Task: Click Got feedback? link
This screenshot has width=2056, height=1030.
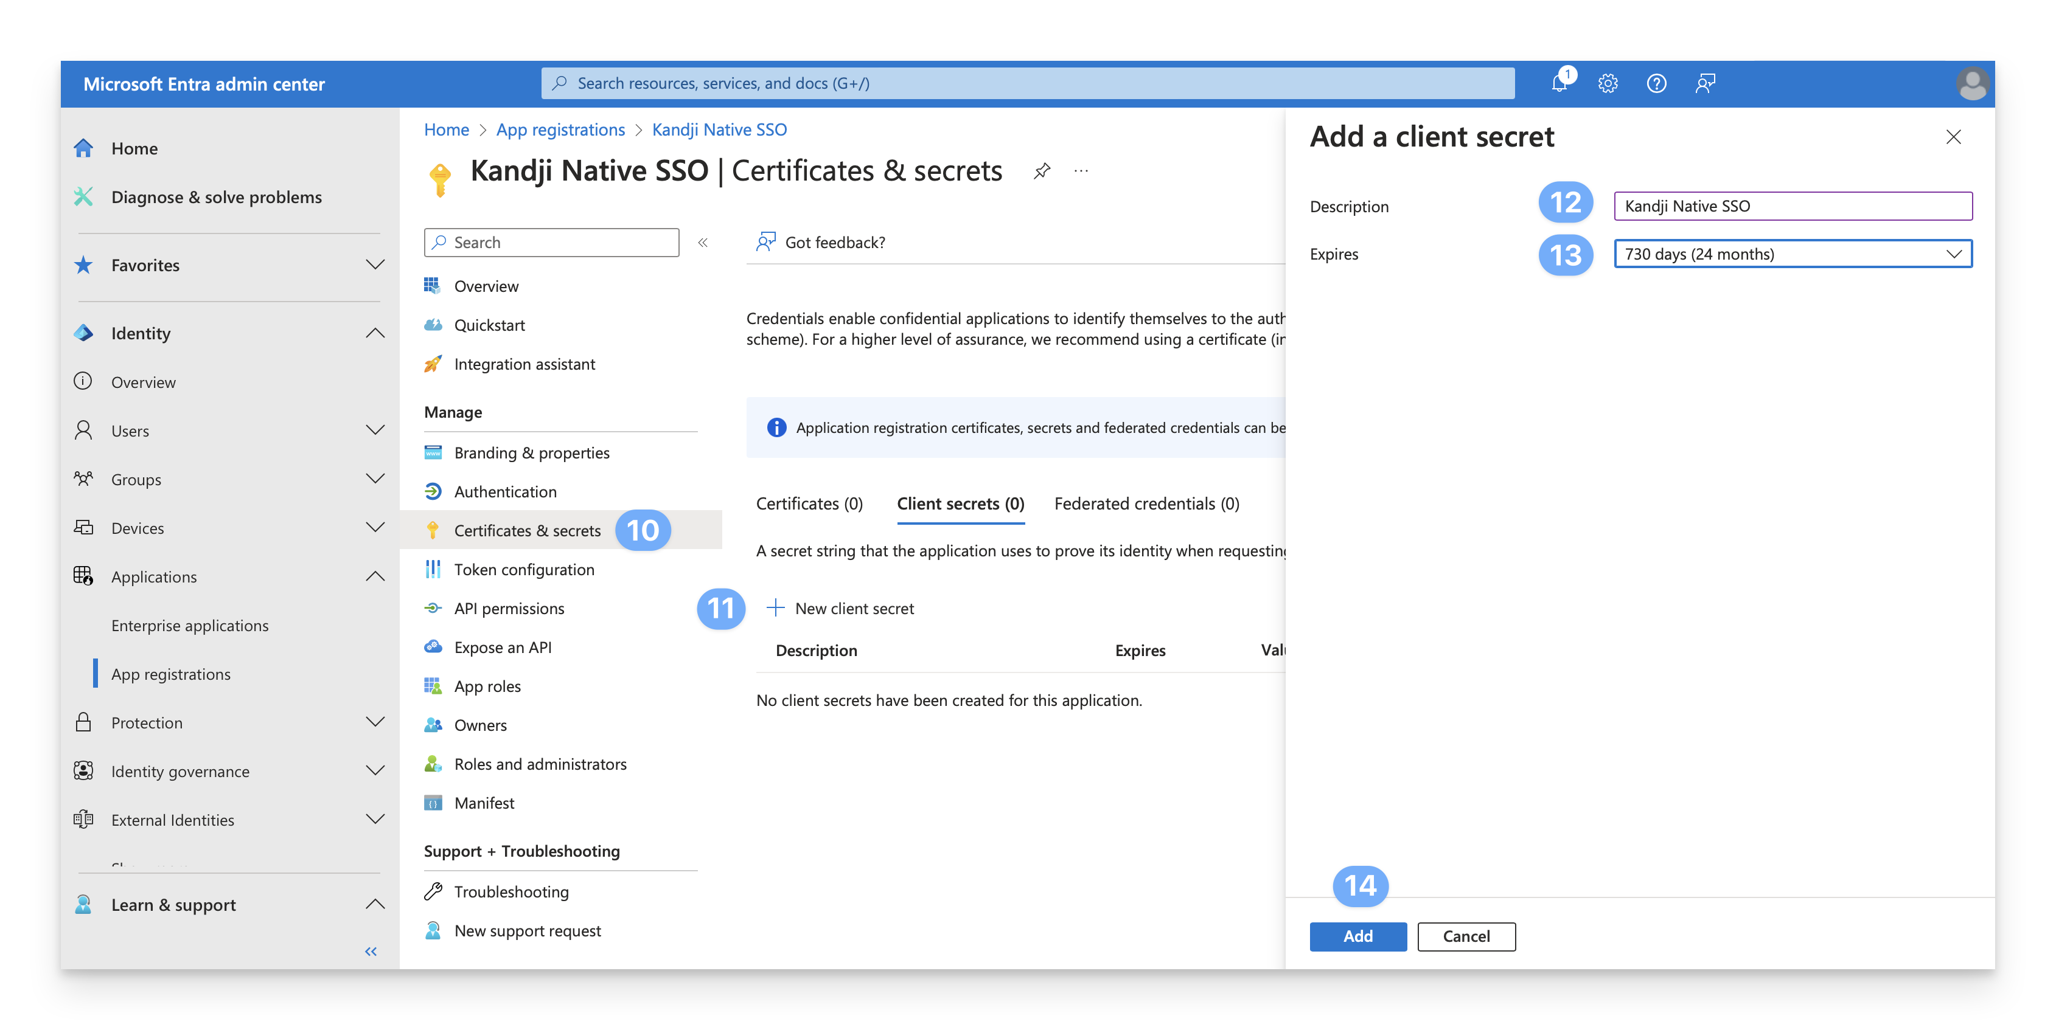Action: pos(820,243)
